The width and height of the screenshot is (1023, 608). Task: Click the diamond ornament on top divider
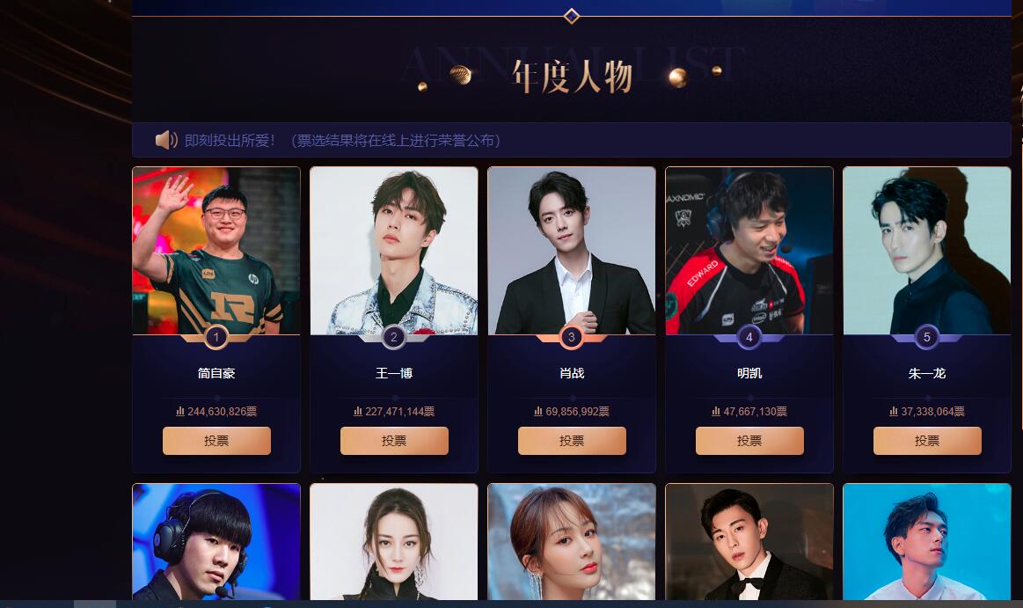(x=572, y=16)
